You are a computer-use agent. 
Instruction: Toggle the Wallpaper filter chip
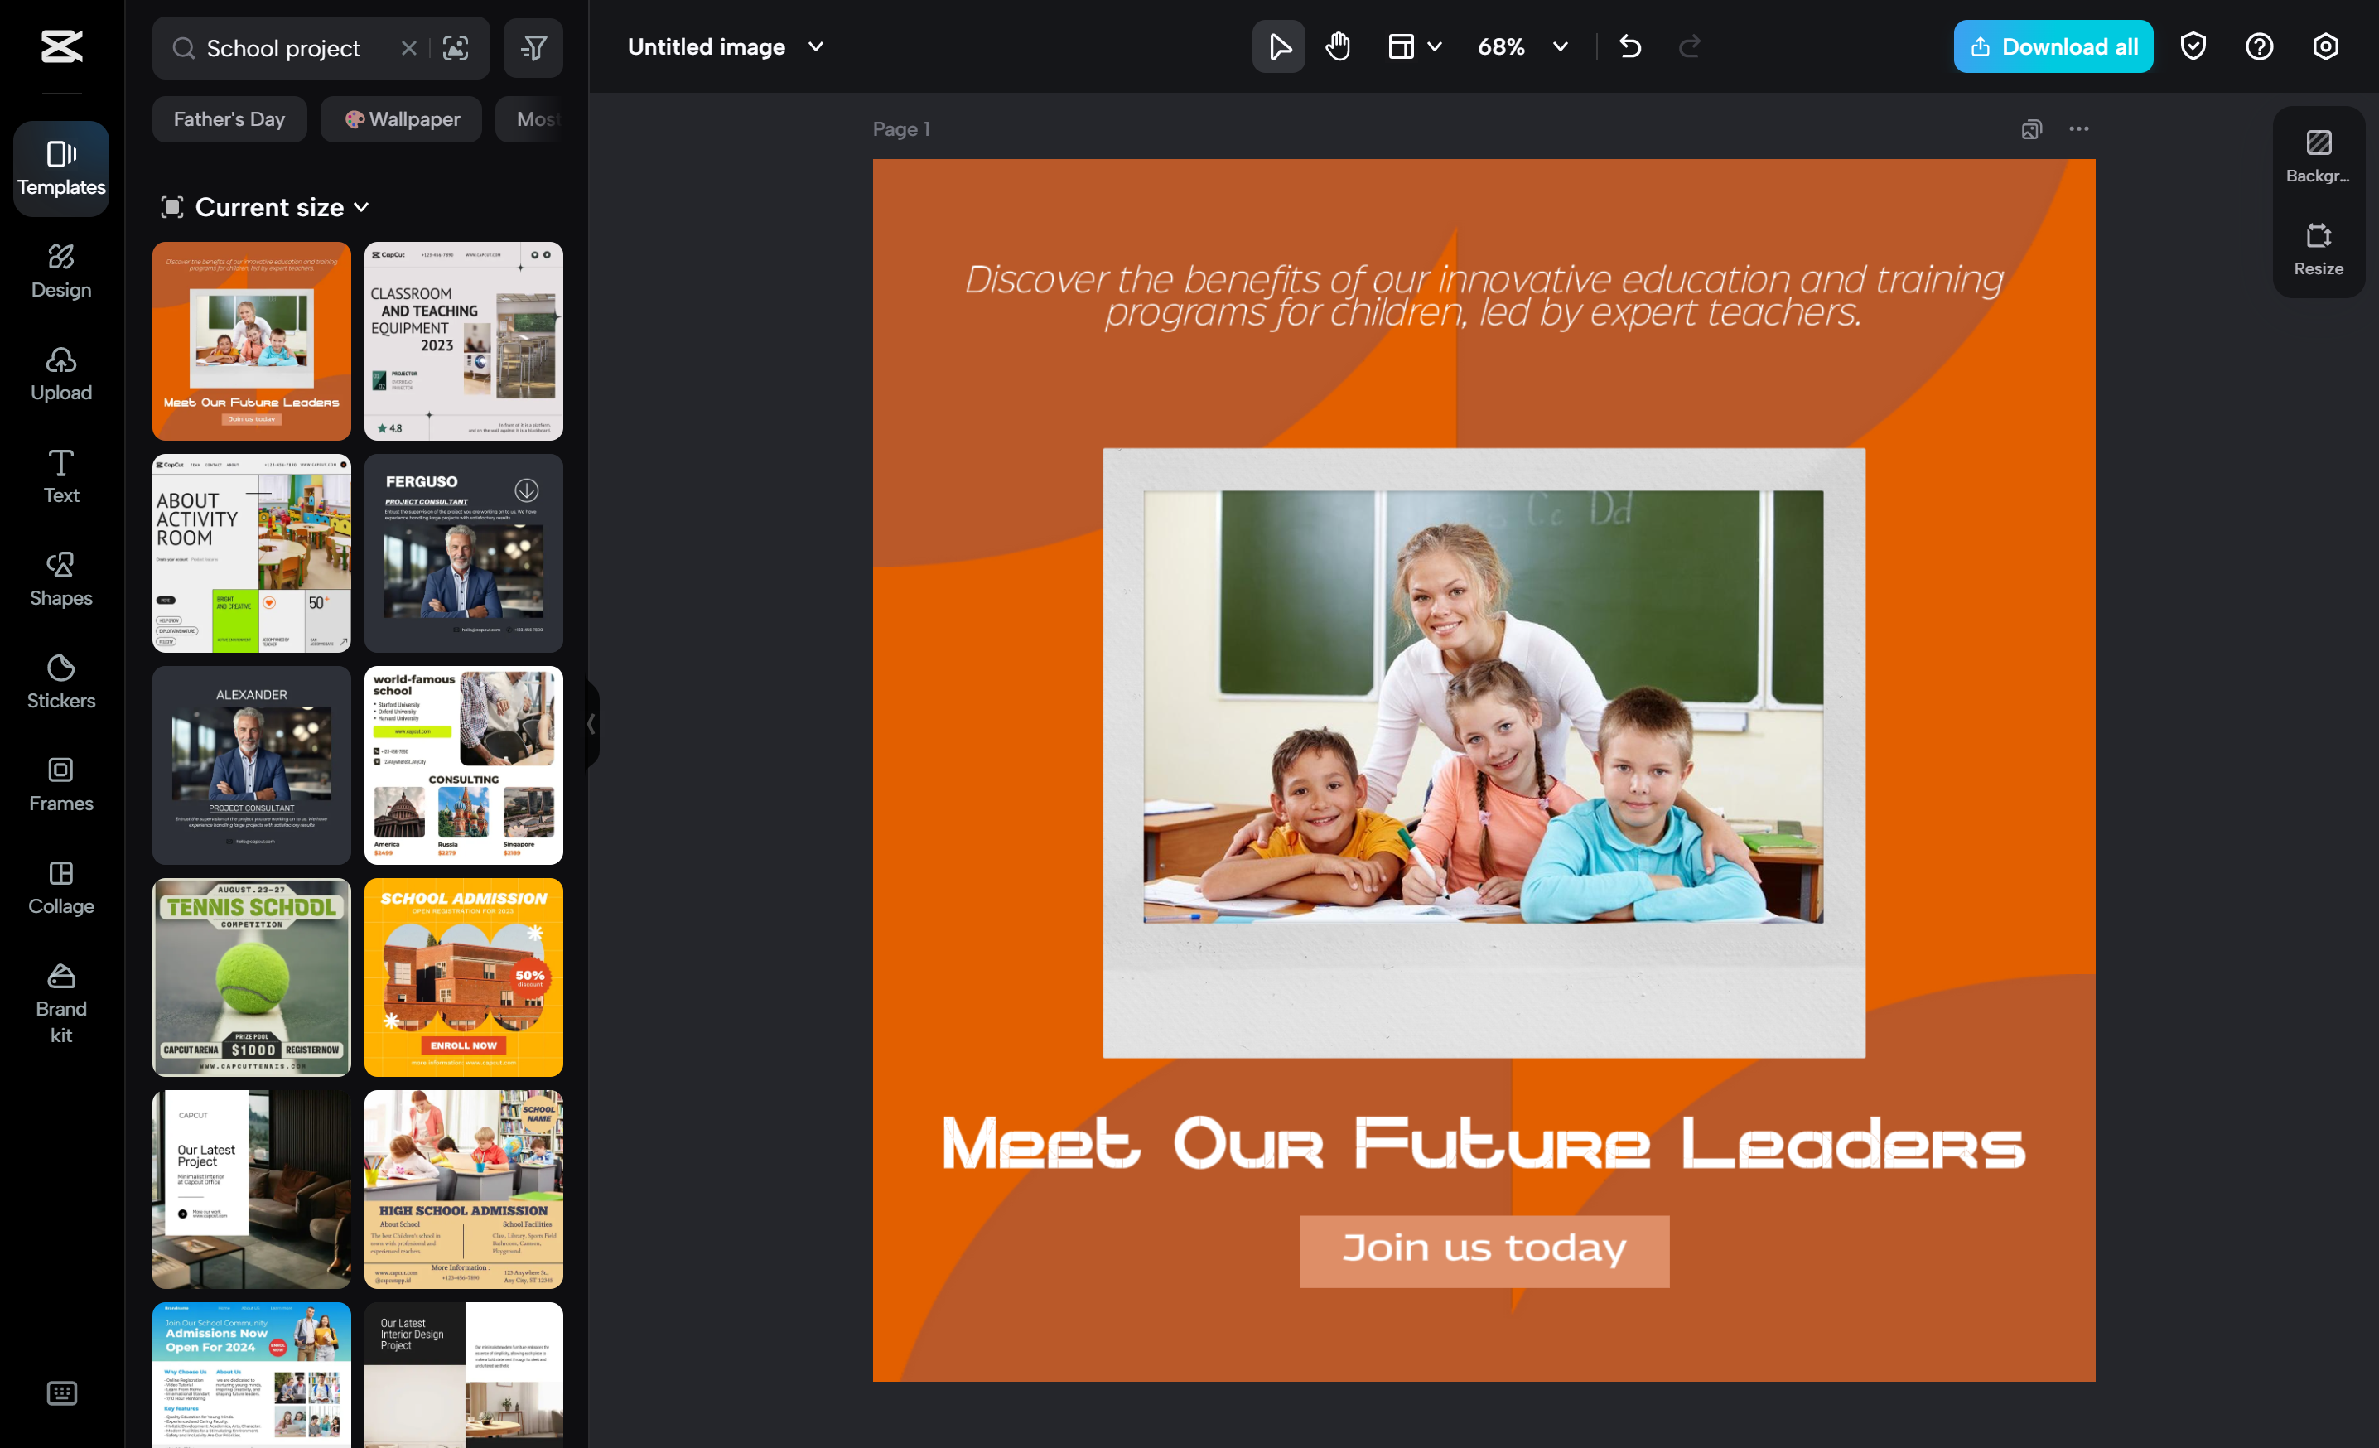[x=401, y=118]
